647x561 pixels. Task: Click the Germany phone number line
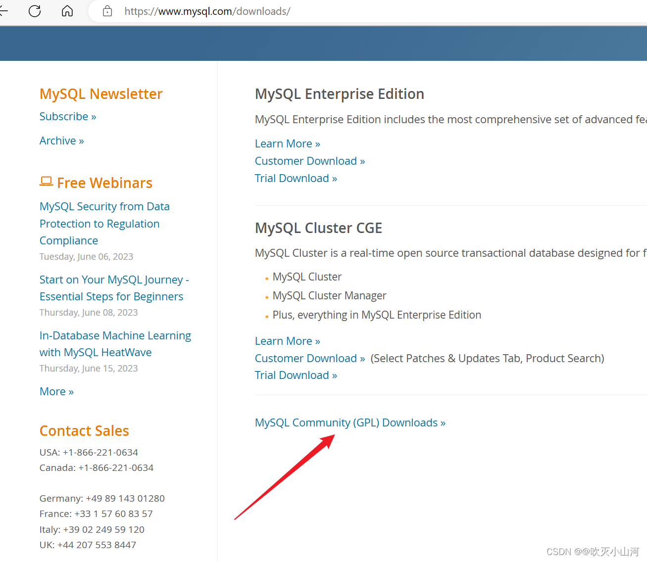(102, 499)
